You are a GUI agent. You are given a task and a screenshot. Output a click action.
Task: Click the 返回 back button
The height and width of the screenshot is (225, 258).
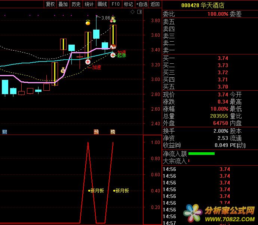(155, 4)
